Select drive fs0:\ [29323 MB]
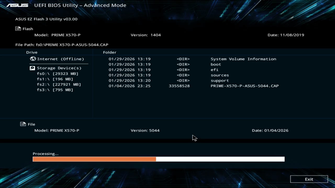 (x=58, y=74)
